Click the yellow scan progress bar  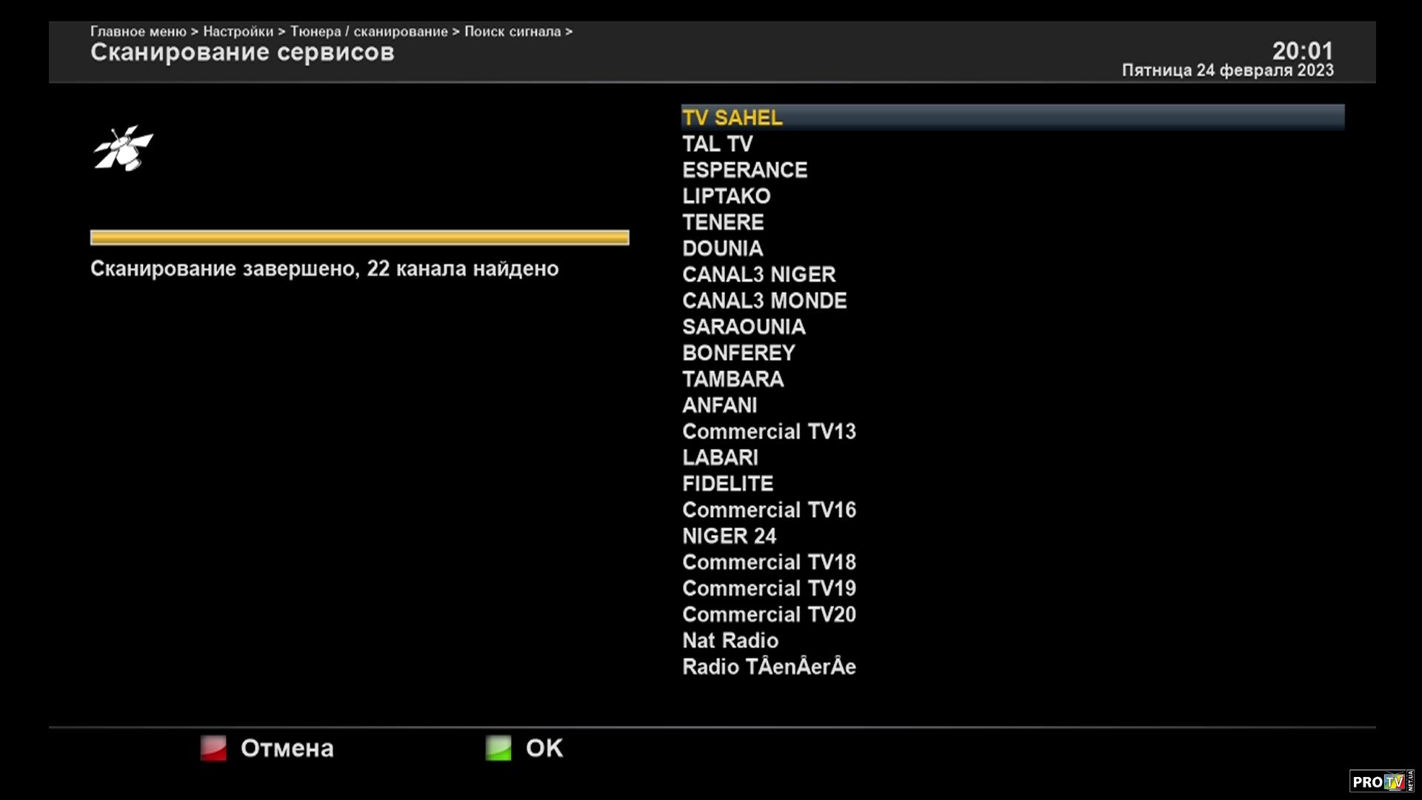coord(359,237)
